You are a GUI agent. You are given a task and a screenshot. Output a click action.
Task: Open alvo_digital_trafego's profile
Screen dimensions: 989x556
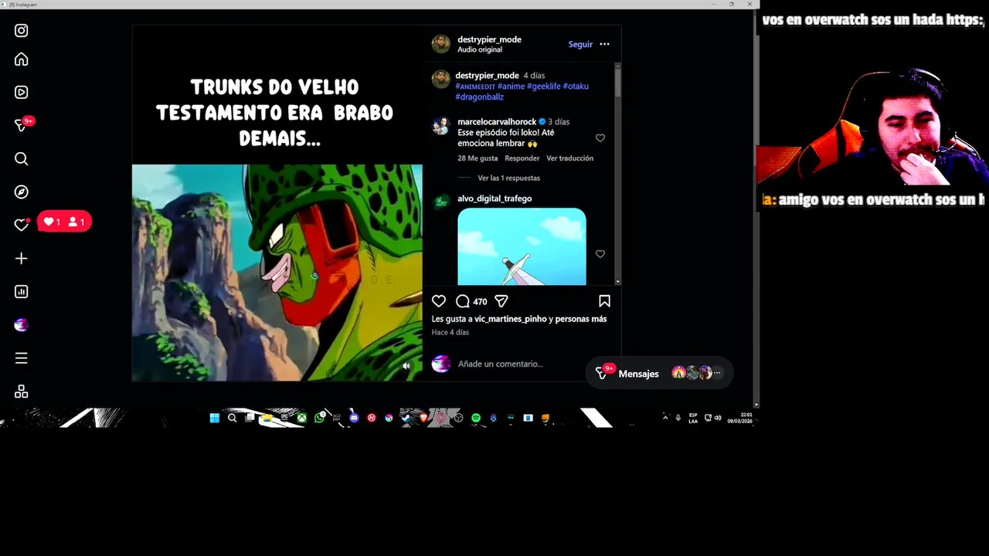[x=494, y=198]
